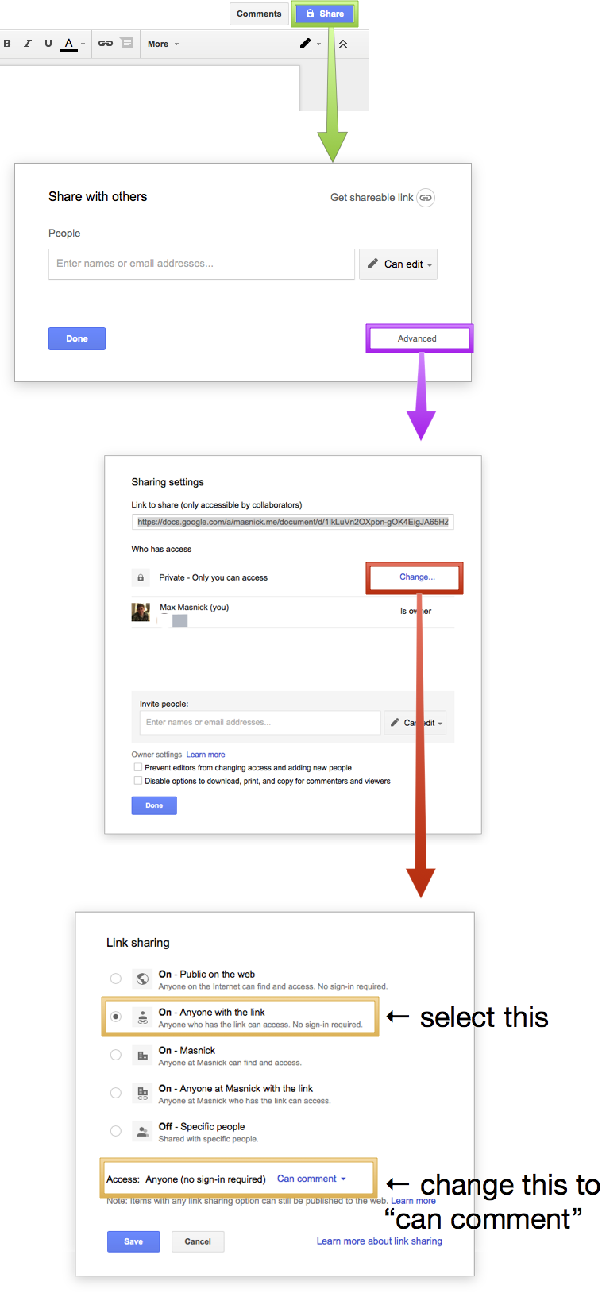This screenshot has height=1297, width=602.
Task: Underline the selected text
Action: pyautogui.click(x=48, y=44)
